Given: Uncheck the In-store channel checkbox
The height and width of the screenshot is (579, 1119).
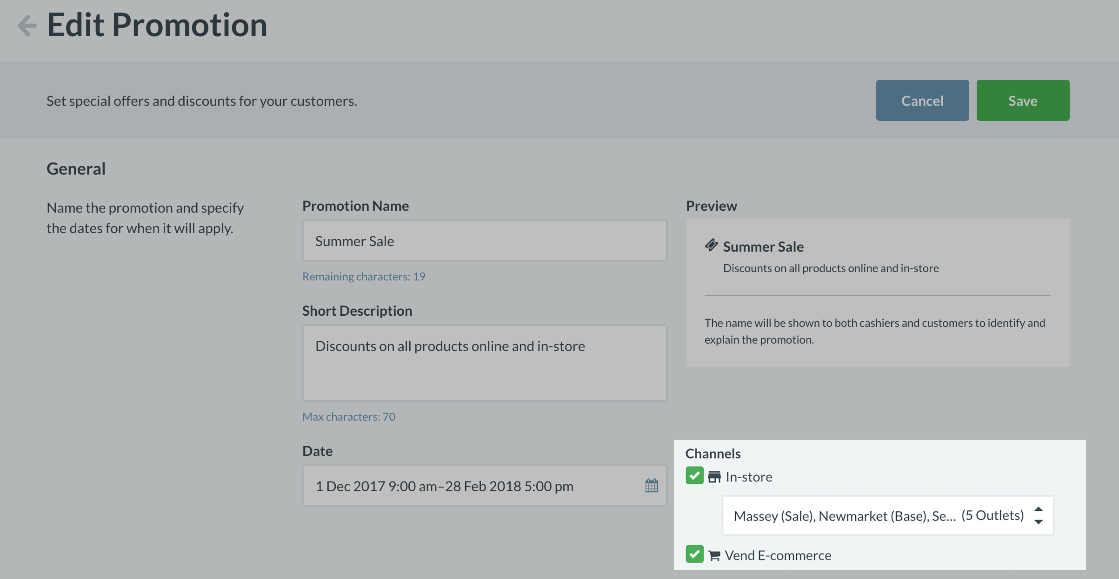Looking at the screenshot, I should click(694, 476).
